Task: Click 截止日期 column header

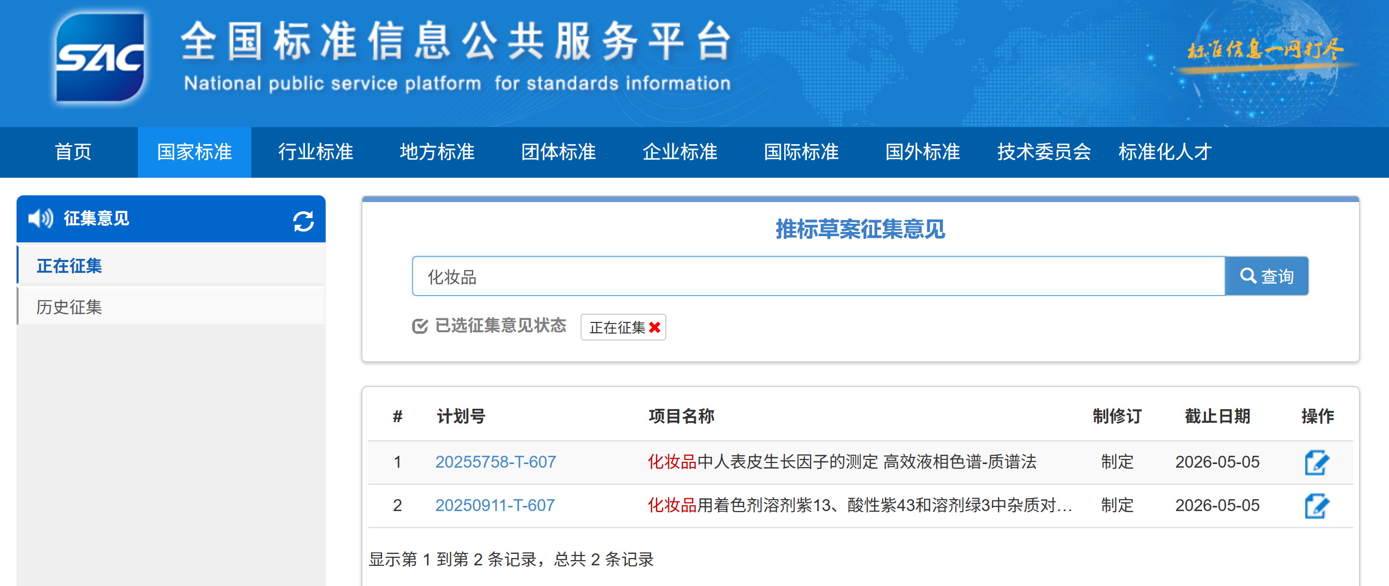Action: point(1216,416)
